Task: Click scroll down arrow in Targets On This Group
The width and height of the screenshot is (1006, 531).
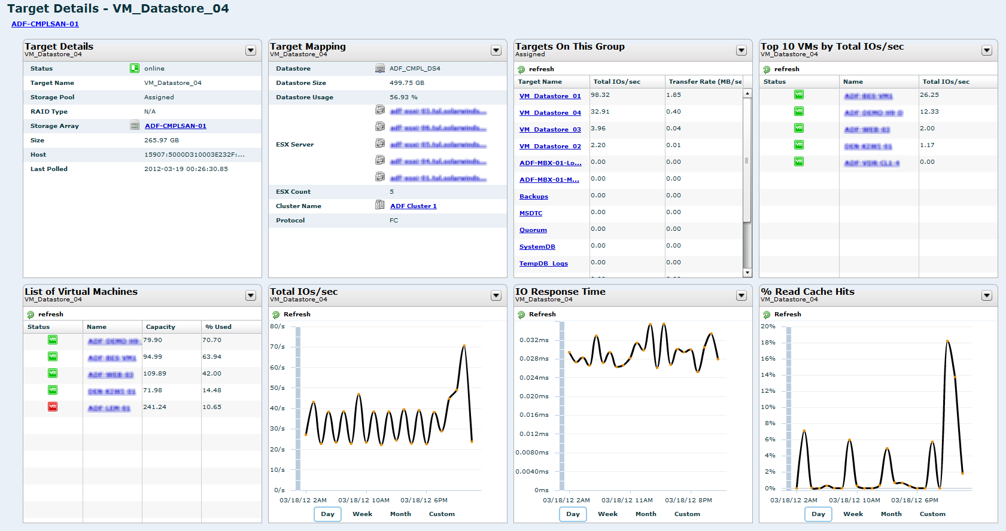Action: click(x=747, y=273)
